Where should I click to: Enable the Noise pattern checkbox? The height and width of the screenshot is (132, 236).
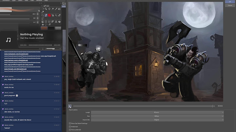click(70, 130)
